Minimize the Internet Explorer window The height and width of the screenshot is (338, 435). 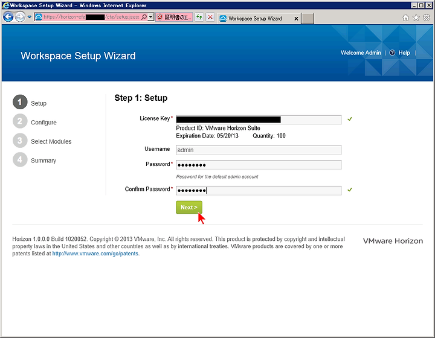[414, 5]
